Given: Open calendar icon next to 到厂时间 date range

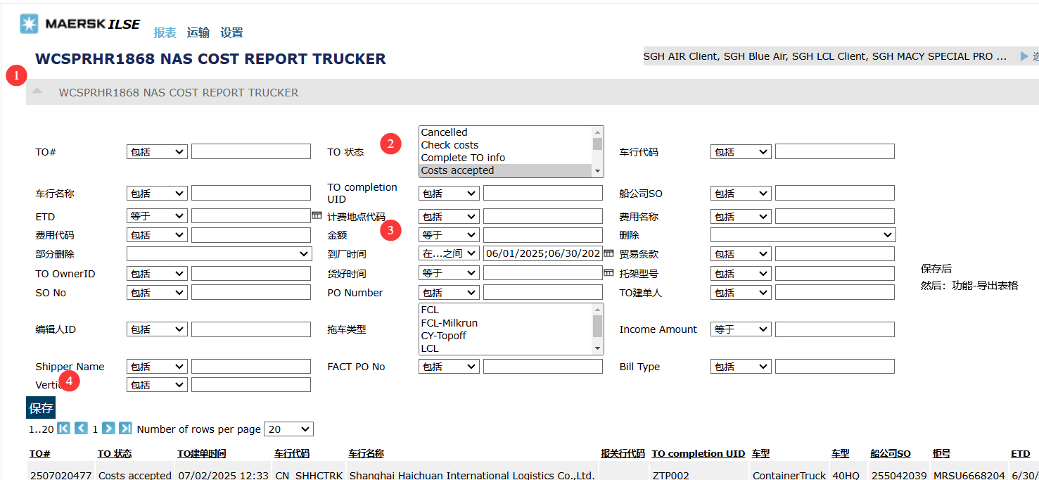Looking at the screenshot, I should point(608,253).
